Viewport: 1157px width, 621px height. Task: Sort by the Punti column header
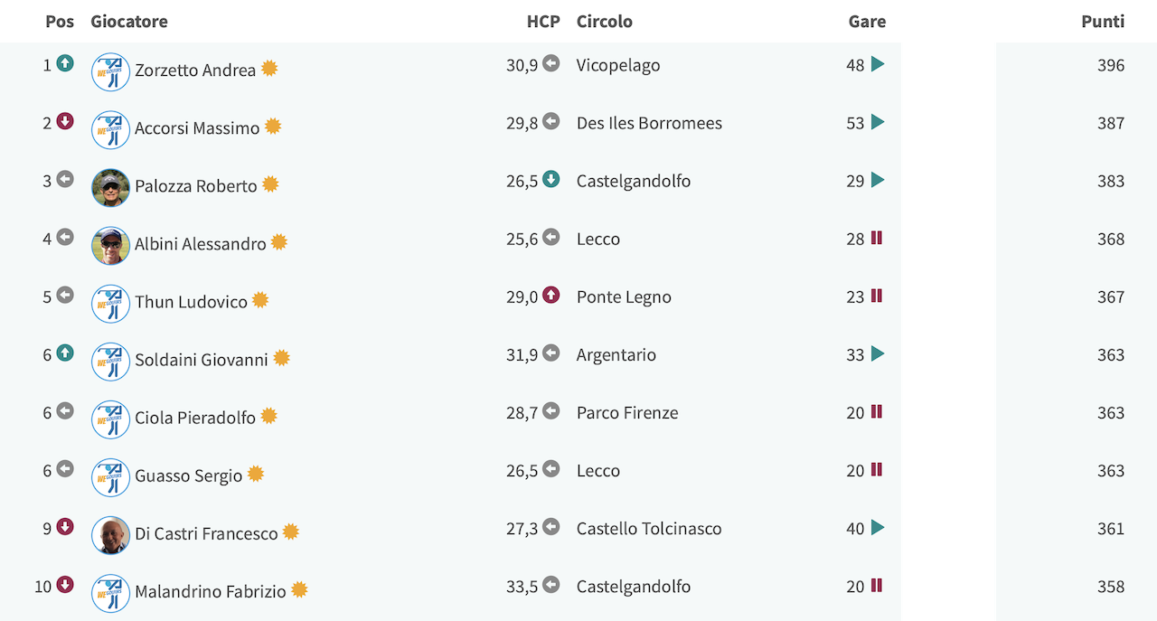coord(1103,21)
